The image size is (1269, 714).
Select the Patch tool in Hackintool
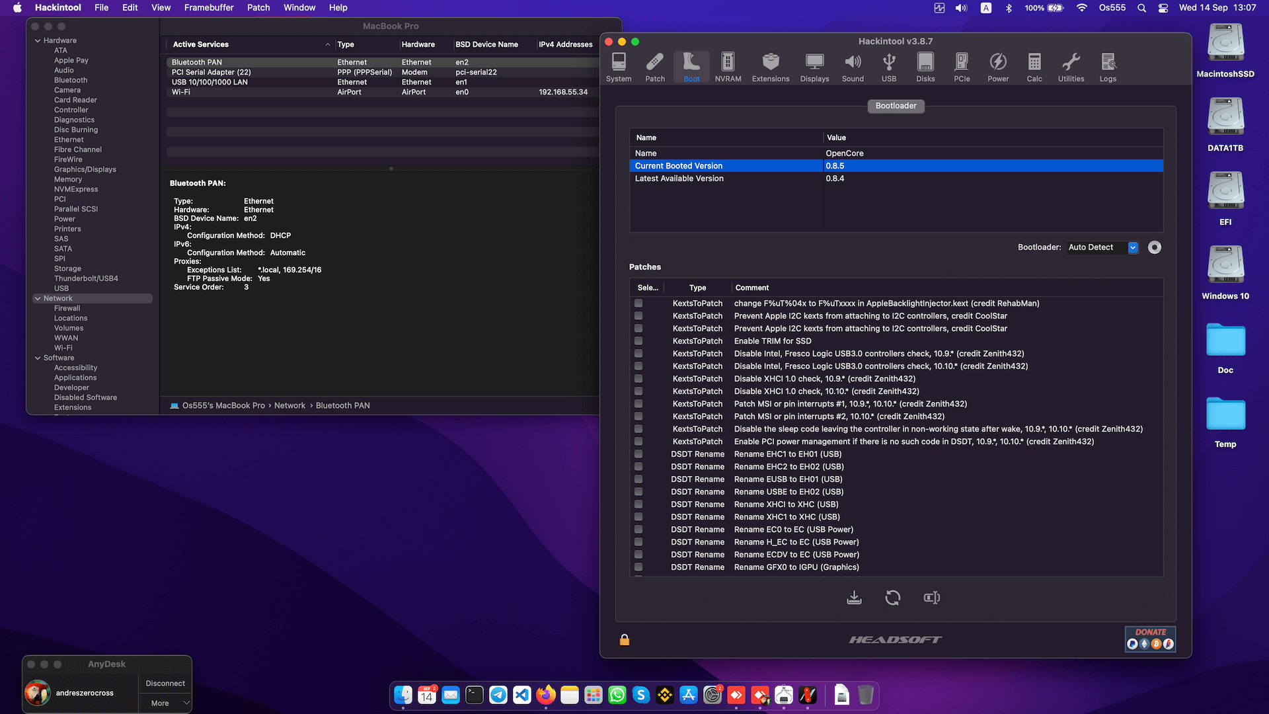[x=655, y=67]
